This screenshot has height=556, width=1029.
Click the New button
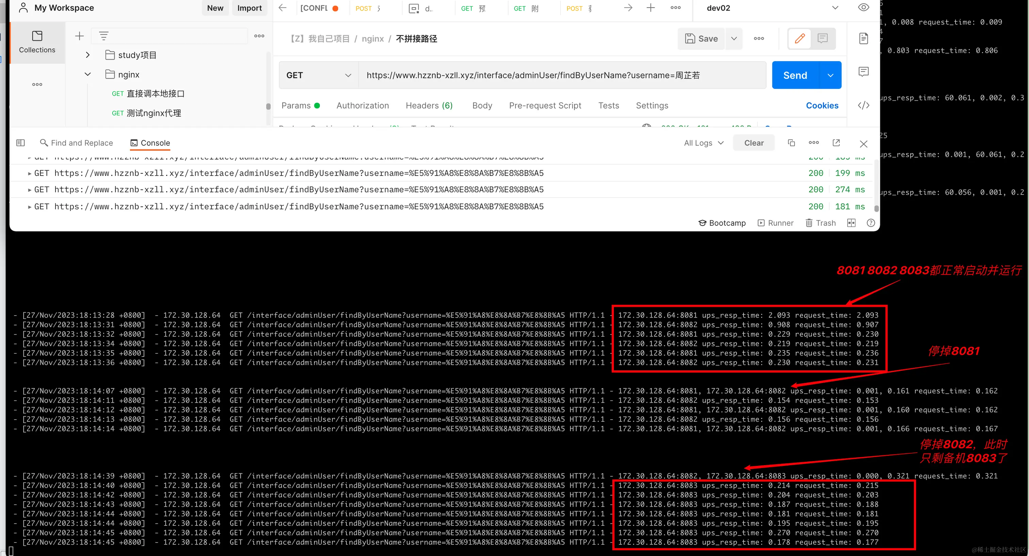[x=215, y=8]
